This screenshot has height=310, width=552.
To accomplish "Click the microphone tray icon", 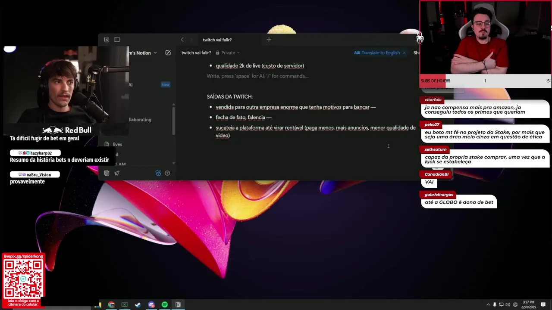I will (x=495, y=305).
